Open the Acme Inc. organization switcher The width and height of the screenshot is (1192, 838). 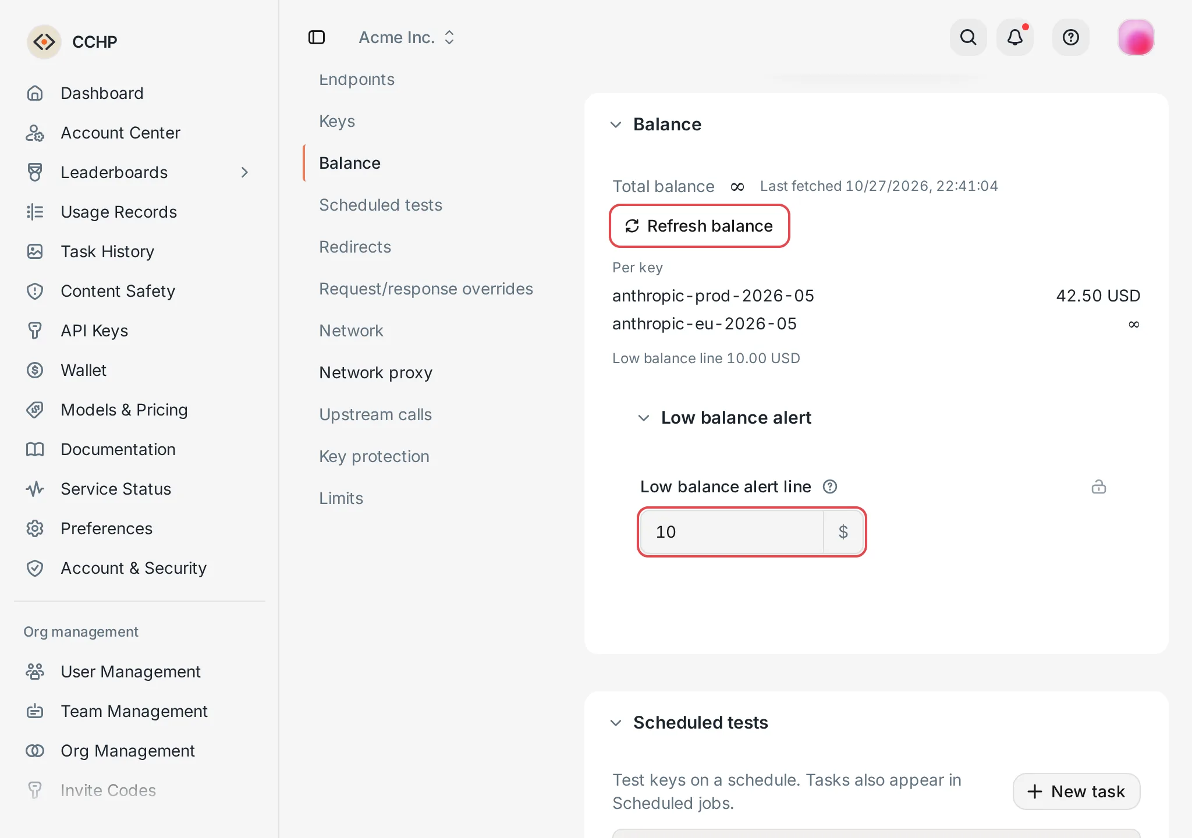coord(406,37)
